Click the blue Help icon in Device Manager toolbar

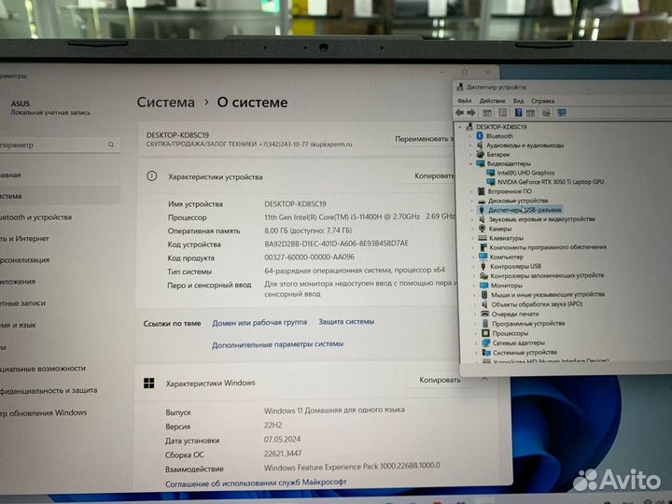coord(518,113)
